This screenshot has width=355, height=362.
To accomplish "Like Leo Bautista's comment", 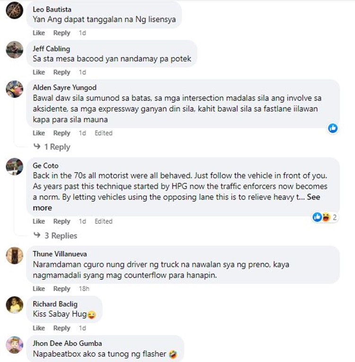I will [39, 33].
